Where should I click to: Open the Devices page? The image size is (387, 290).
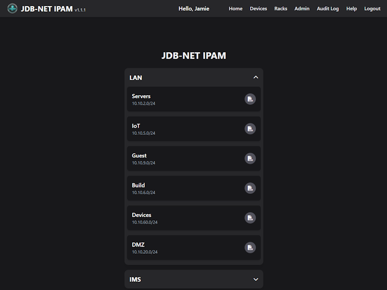point(258,8)
